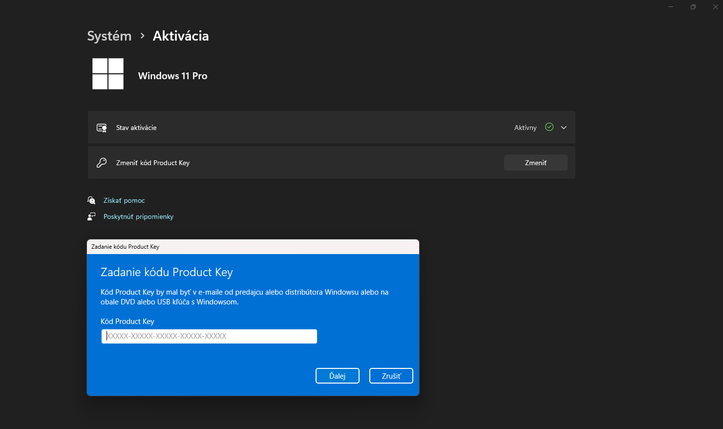Viewport: 723px width, 429px height.
Task: Click the Poskytnúť pripomienky feedback icon
Action: [91, 216]
